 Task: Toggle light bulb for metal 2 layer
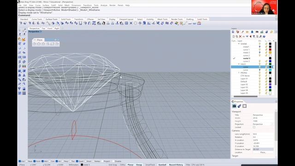coord(260,53)
